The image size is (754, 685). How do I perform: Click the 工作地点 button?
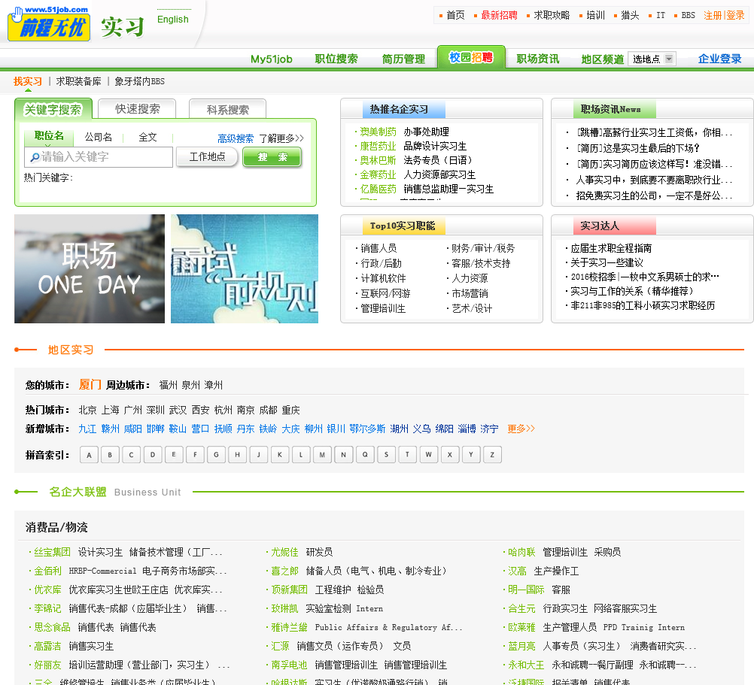pyautogui.click(x=207, y=157)
